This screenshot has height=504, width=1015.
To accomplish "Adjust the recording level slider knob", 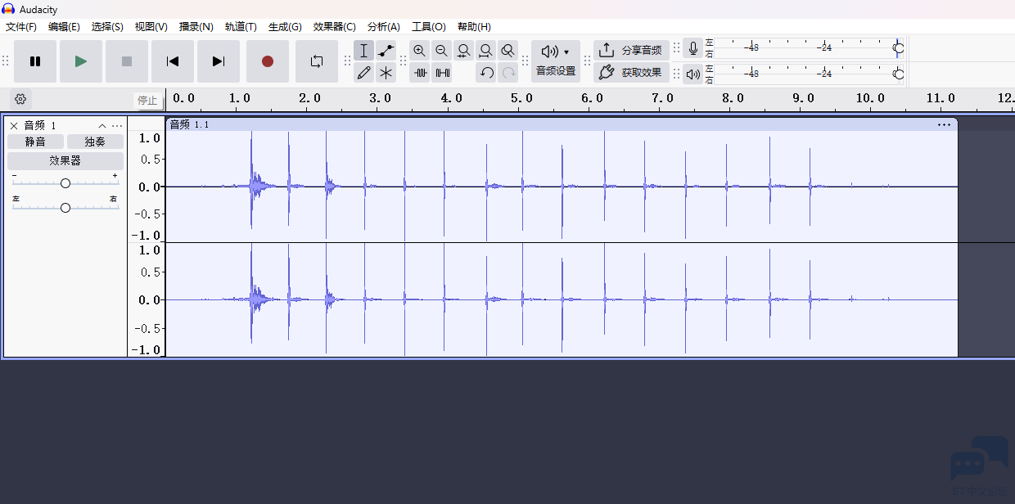I will [x=899, y=48].
